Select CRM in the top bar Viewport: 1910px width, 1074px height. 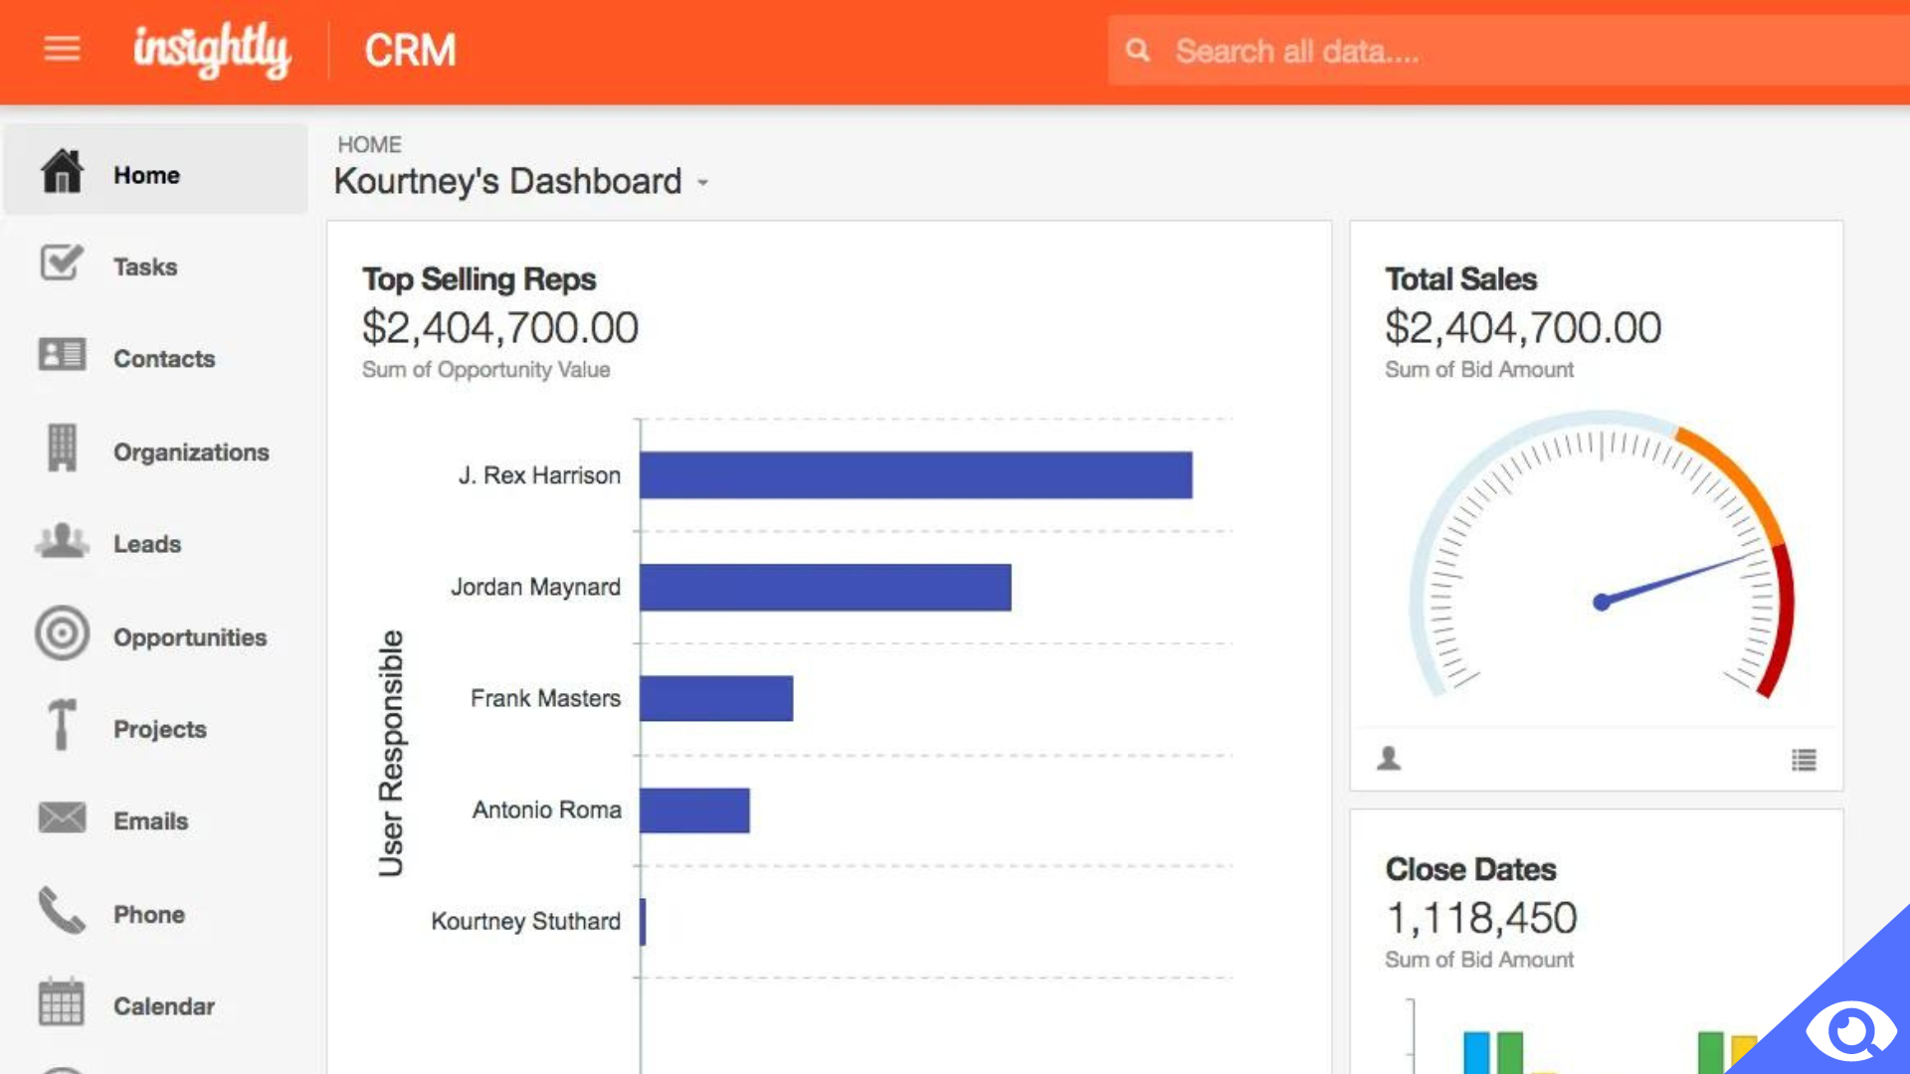pos(411,50)
